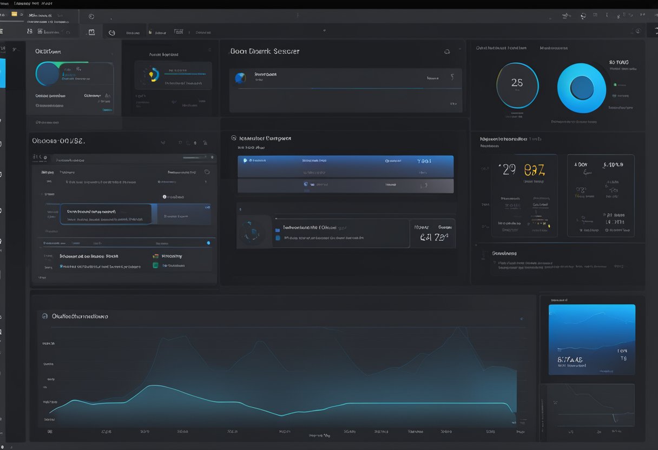Click the multicolor square icon in lower list

pos(156,256)
